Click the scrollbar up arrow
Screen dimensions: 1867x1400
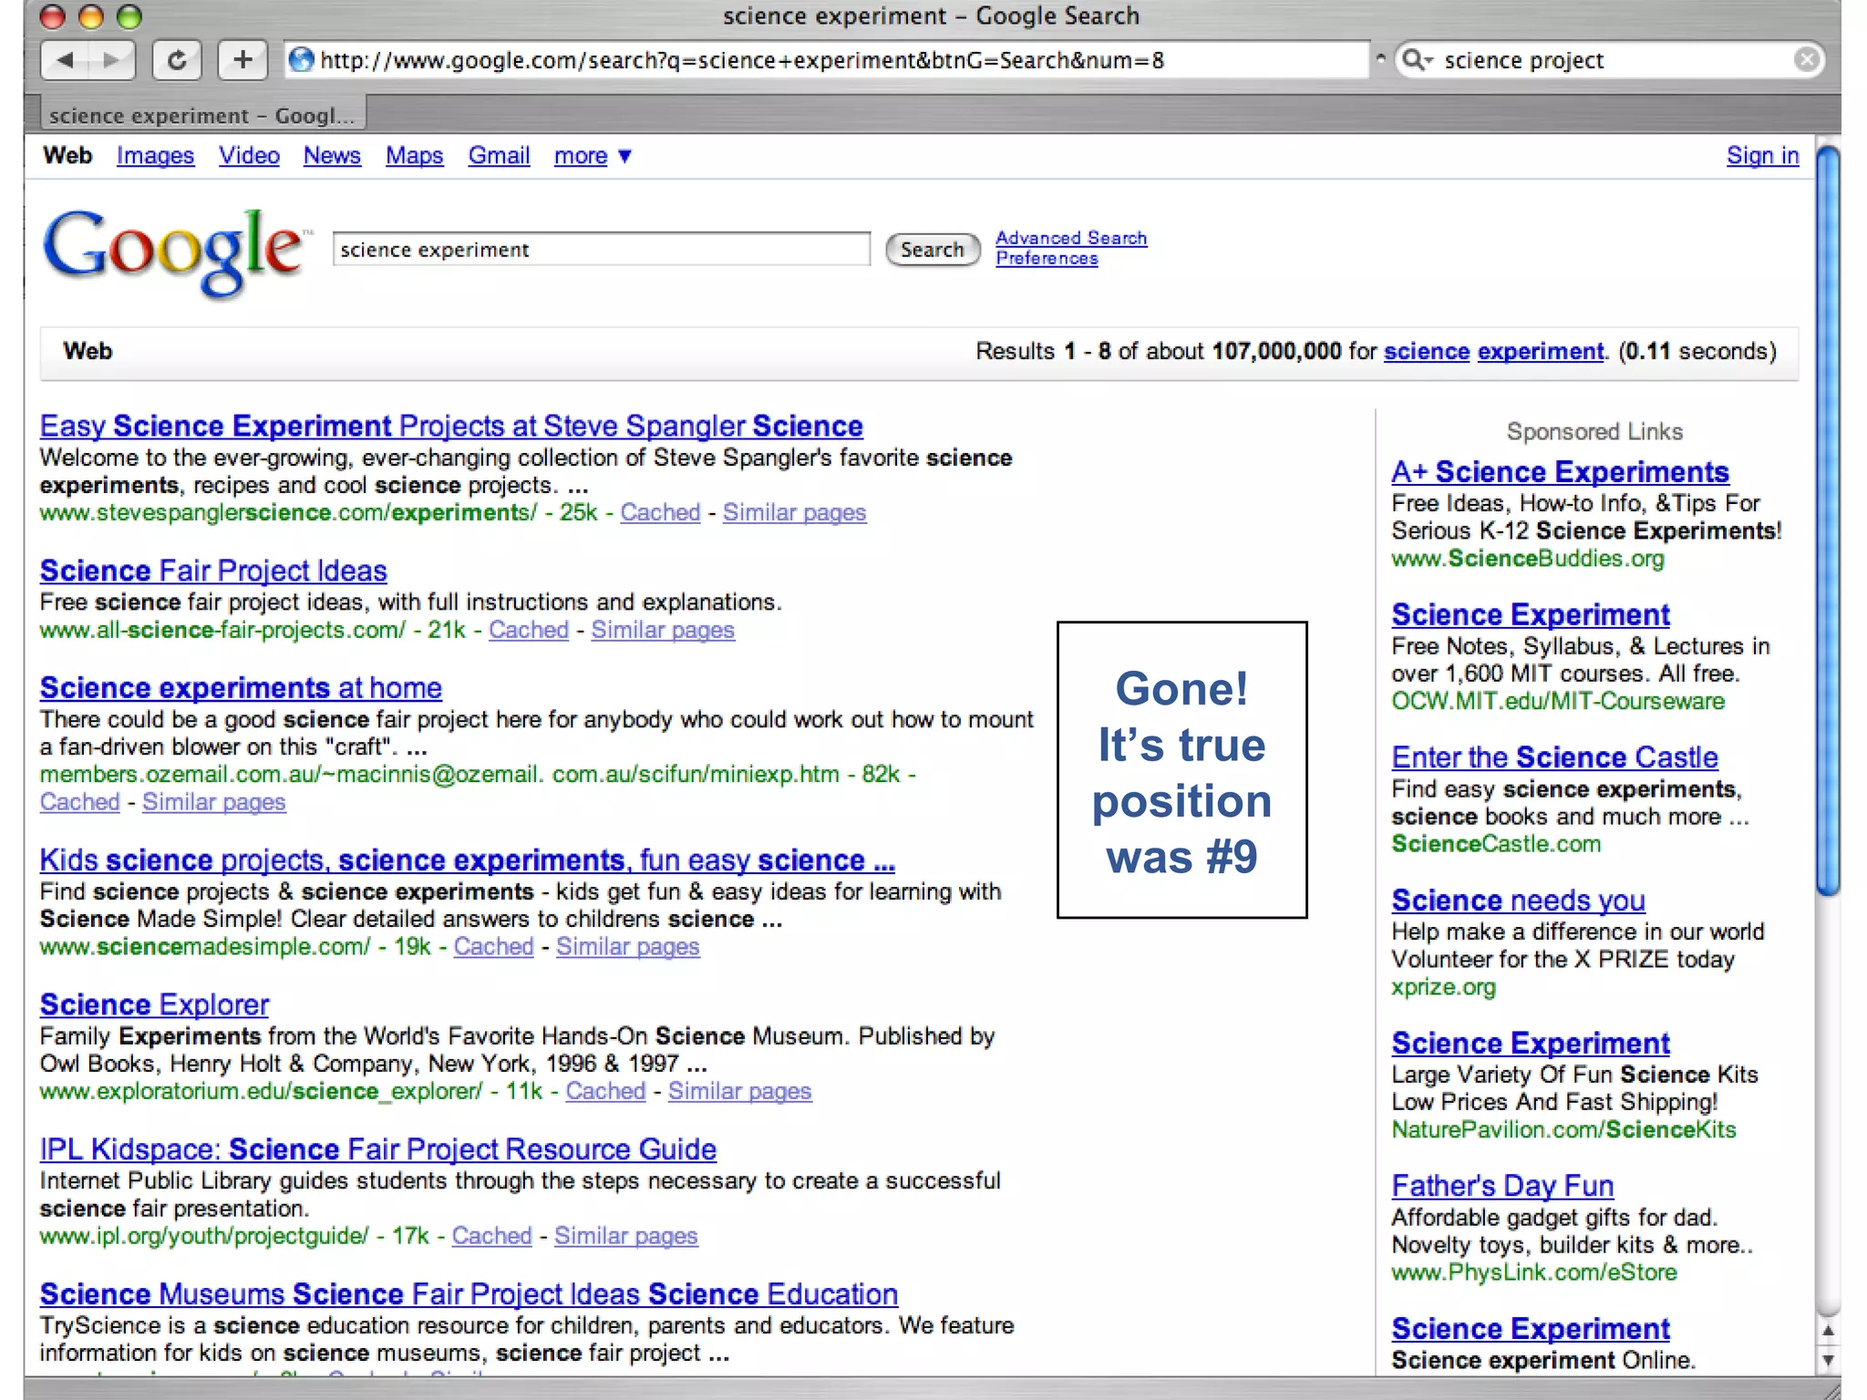[1827, 1331]
